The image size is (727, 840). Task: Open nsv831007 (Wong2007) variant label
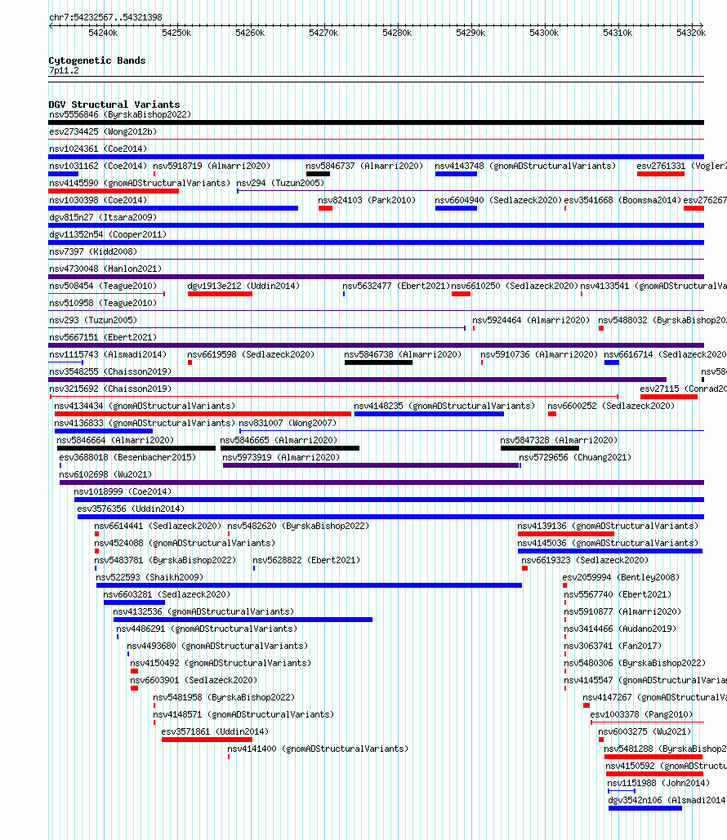(288, 423)
